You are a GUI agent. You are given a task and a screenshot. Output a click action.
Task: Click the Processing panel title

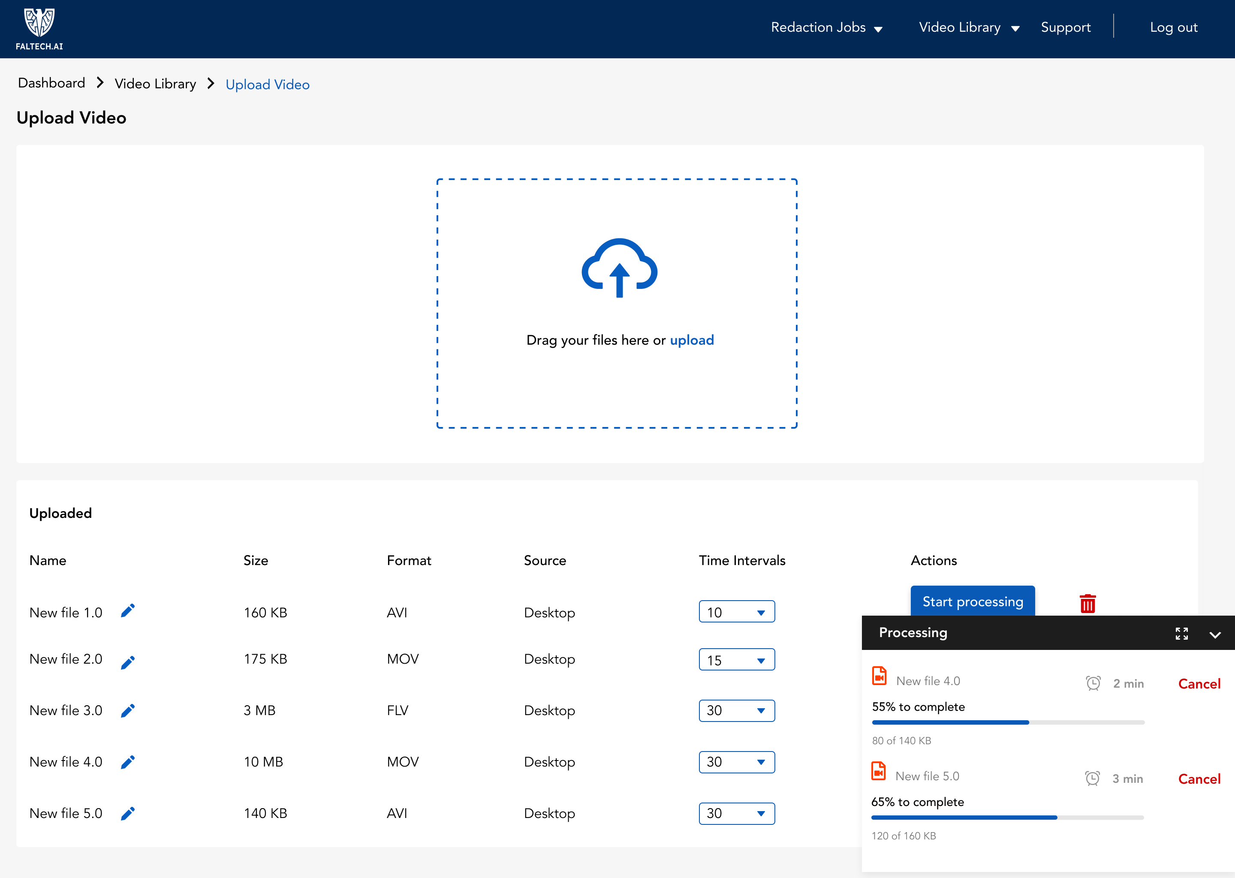tap(913, 632)
